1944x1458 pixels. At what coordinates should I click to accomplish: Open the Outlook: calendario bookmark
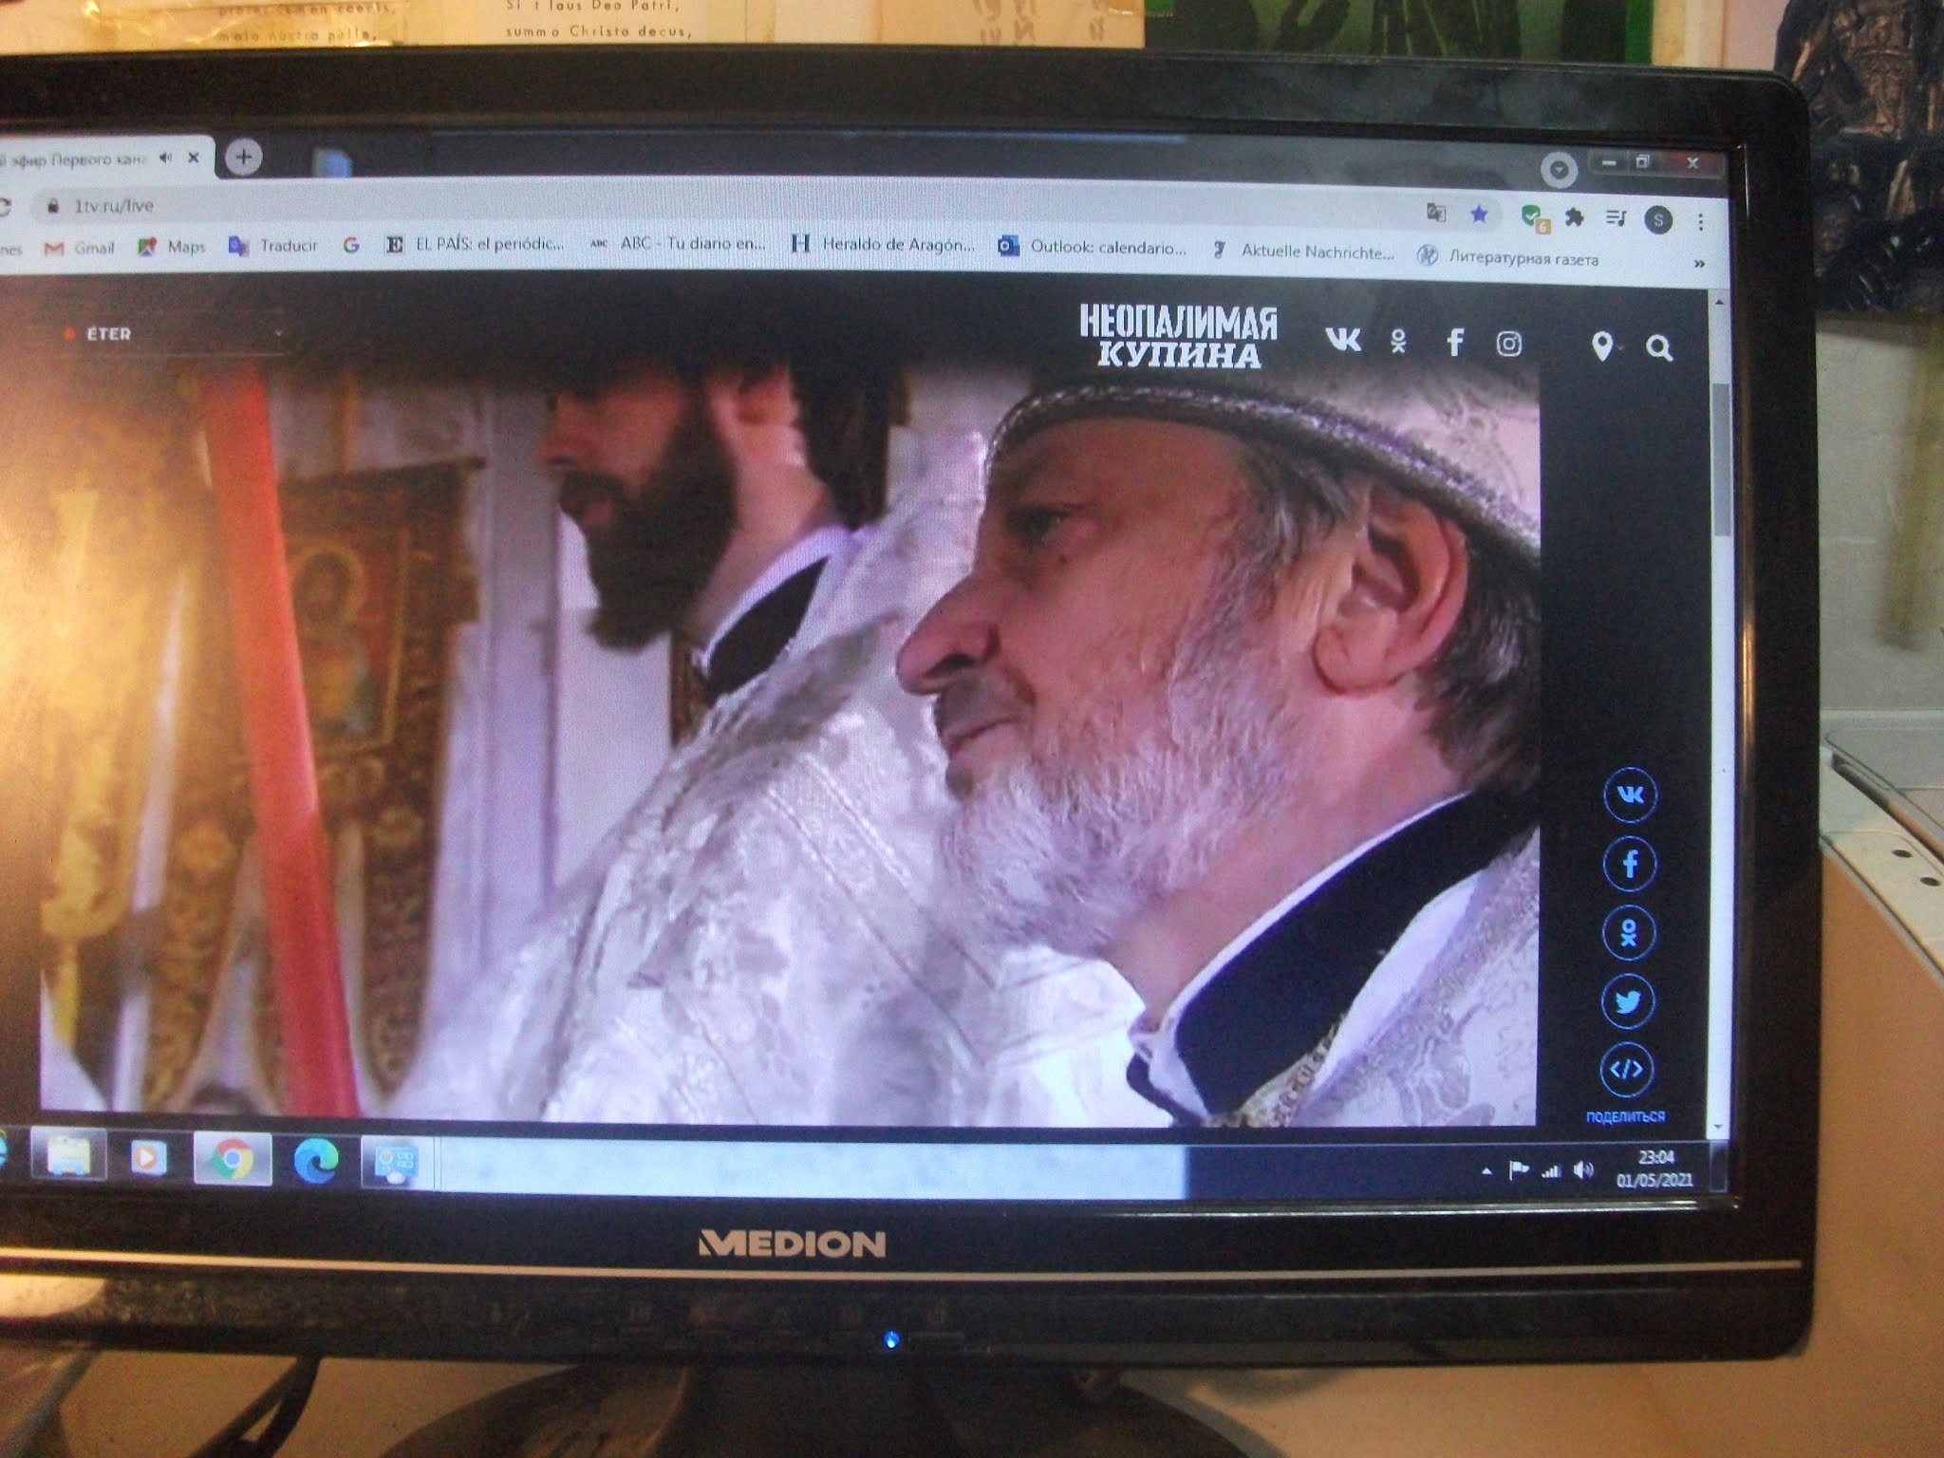1092,248
